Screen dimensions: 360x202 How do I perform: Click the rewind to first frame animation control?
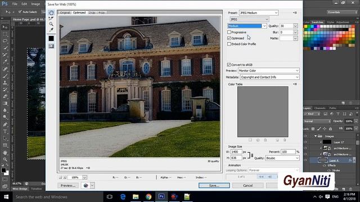pyautogui.click(x=261, y=177)
